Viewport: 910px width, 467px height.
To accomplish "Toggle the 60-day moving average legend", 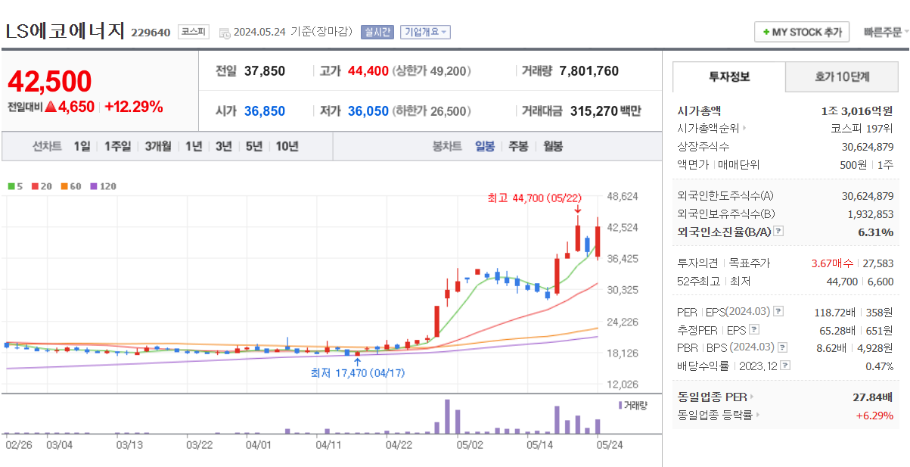I will (64, 186).
